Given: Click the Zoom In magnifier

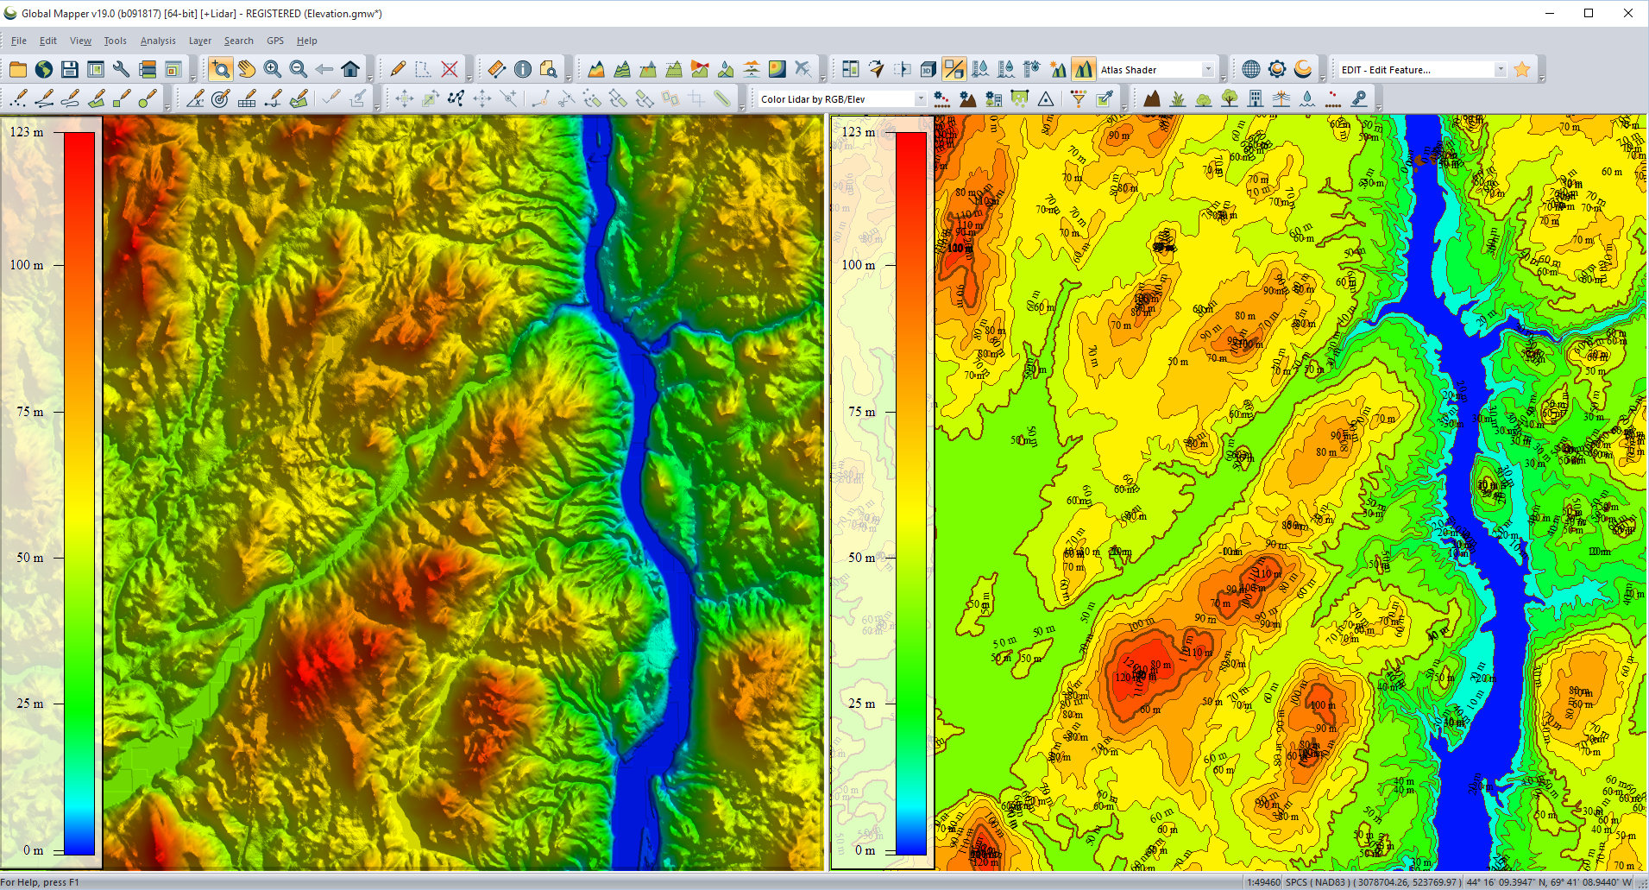Looking at the screenshot, I should [x=273, y=70].
